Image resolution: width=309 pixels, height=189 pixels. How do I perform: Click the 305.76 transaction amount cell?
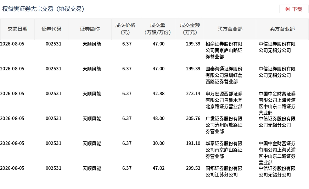coord(193,119)
